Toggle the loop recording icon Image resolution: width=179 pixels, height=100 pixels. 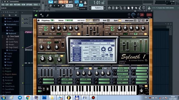71,2
